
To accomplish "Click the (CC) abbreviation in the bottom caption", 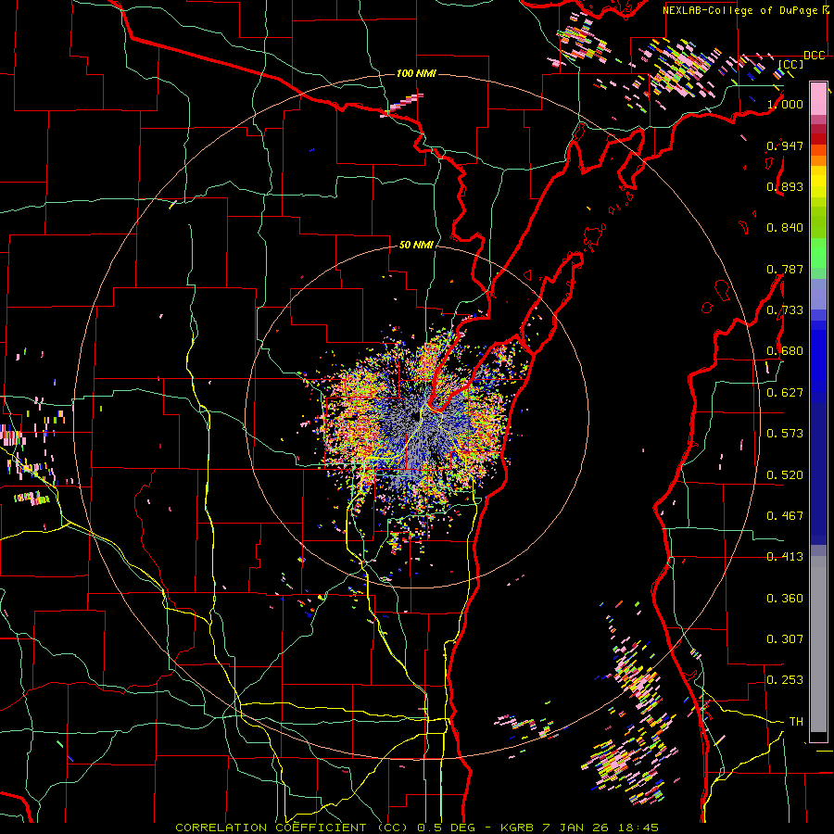I will pos(393,828).
